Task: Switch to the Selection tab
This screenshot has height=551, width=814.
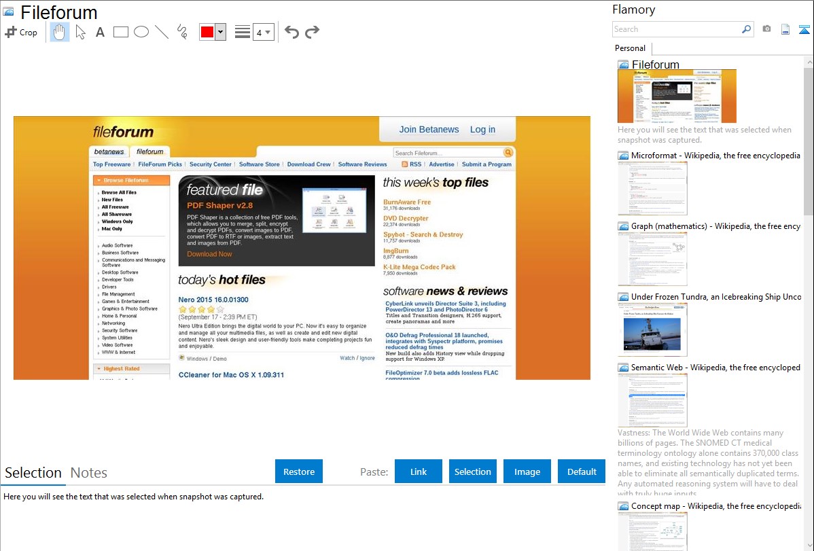Action: pos(33,473)
